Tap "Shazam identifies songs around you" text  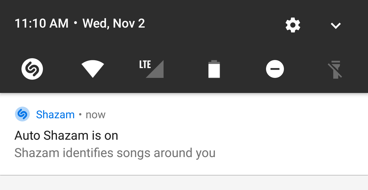pyautogui.click(x=115, y=153)
